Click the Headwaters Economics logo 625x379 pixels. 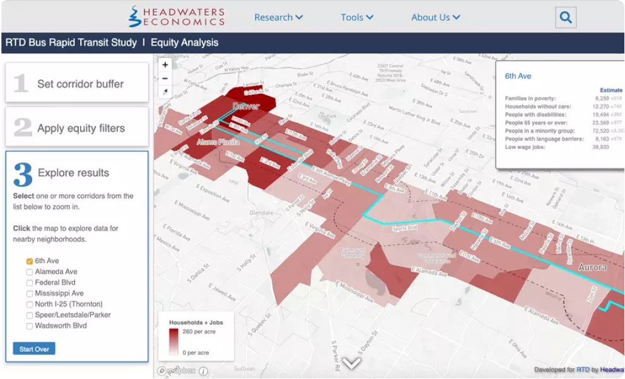tap(177, 17)
